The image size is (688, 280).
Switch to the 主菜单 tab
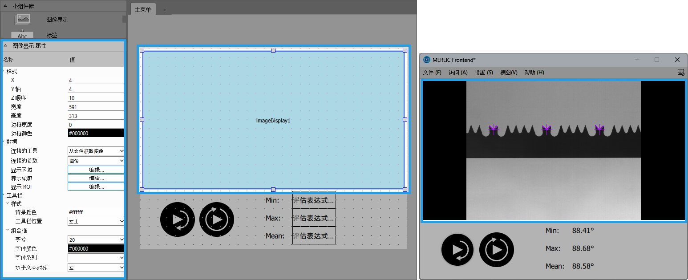(x=143, y=9)
